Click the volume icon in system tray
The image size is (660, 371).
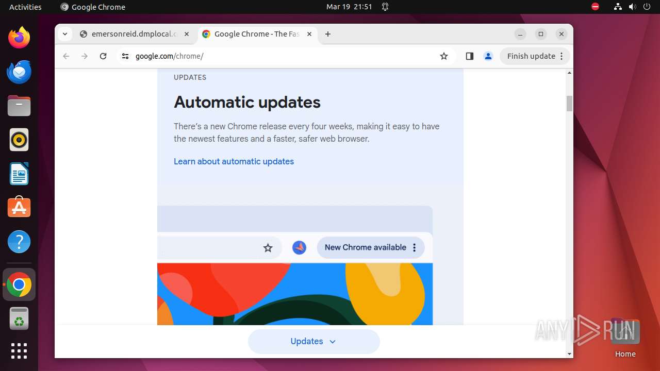click(x=632, y=7)
